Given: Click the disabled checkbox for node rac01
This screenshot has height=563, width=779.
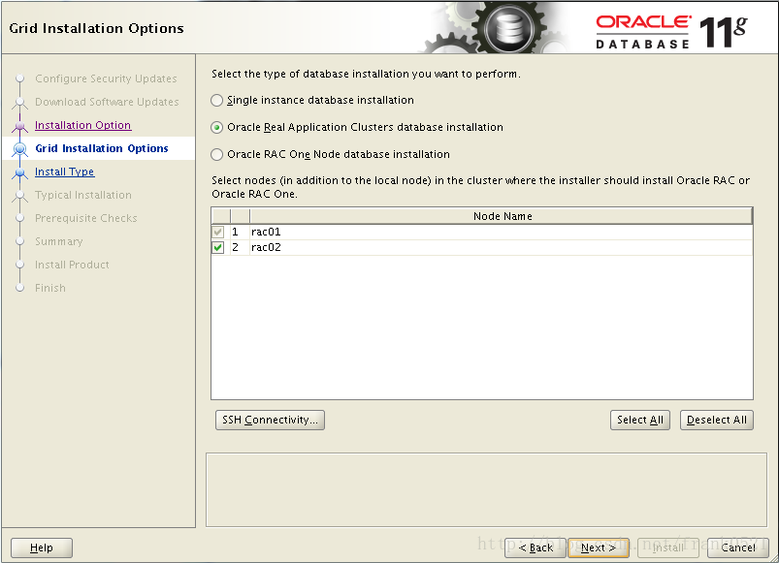Looking at the screenshot, I should pos(217,232).
